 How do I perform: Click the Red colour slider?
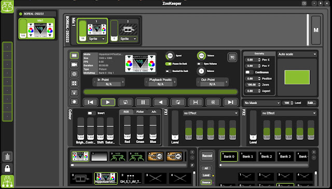(127, 127)
